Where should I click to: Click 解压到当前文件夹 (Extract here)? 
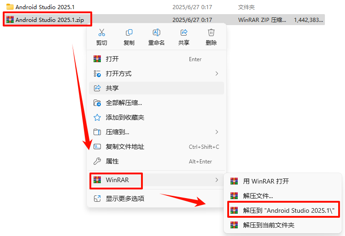tap(283, 225)
